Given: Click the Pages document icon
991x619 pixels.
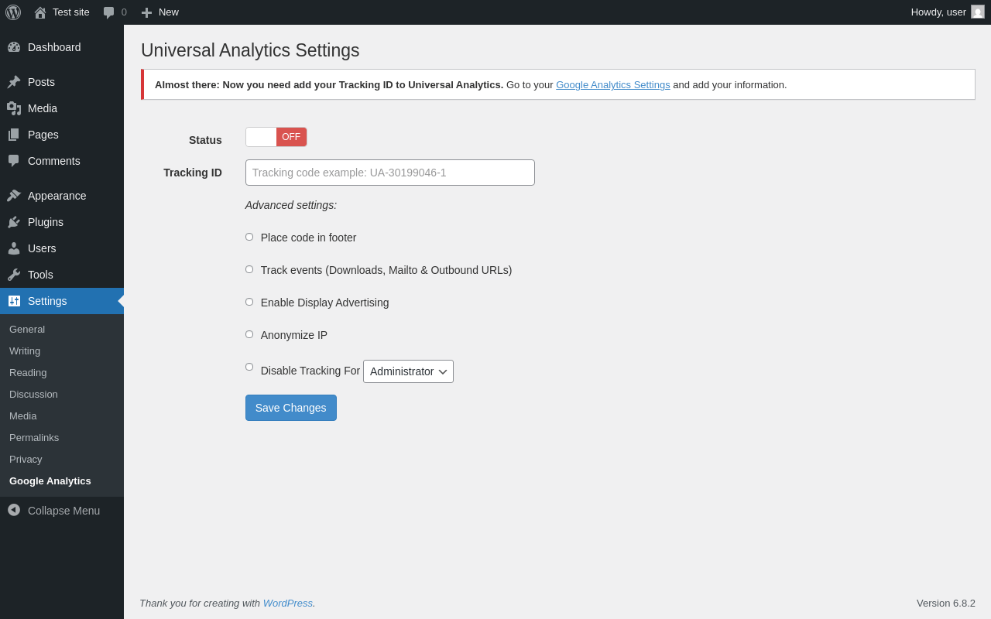Looking at the screenshot, I should click(x=14, y=135).
